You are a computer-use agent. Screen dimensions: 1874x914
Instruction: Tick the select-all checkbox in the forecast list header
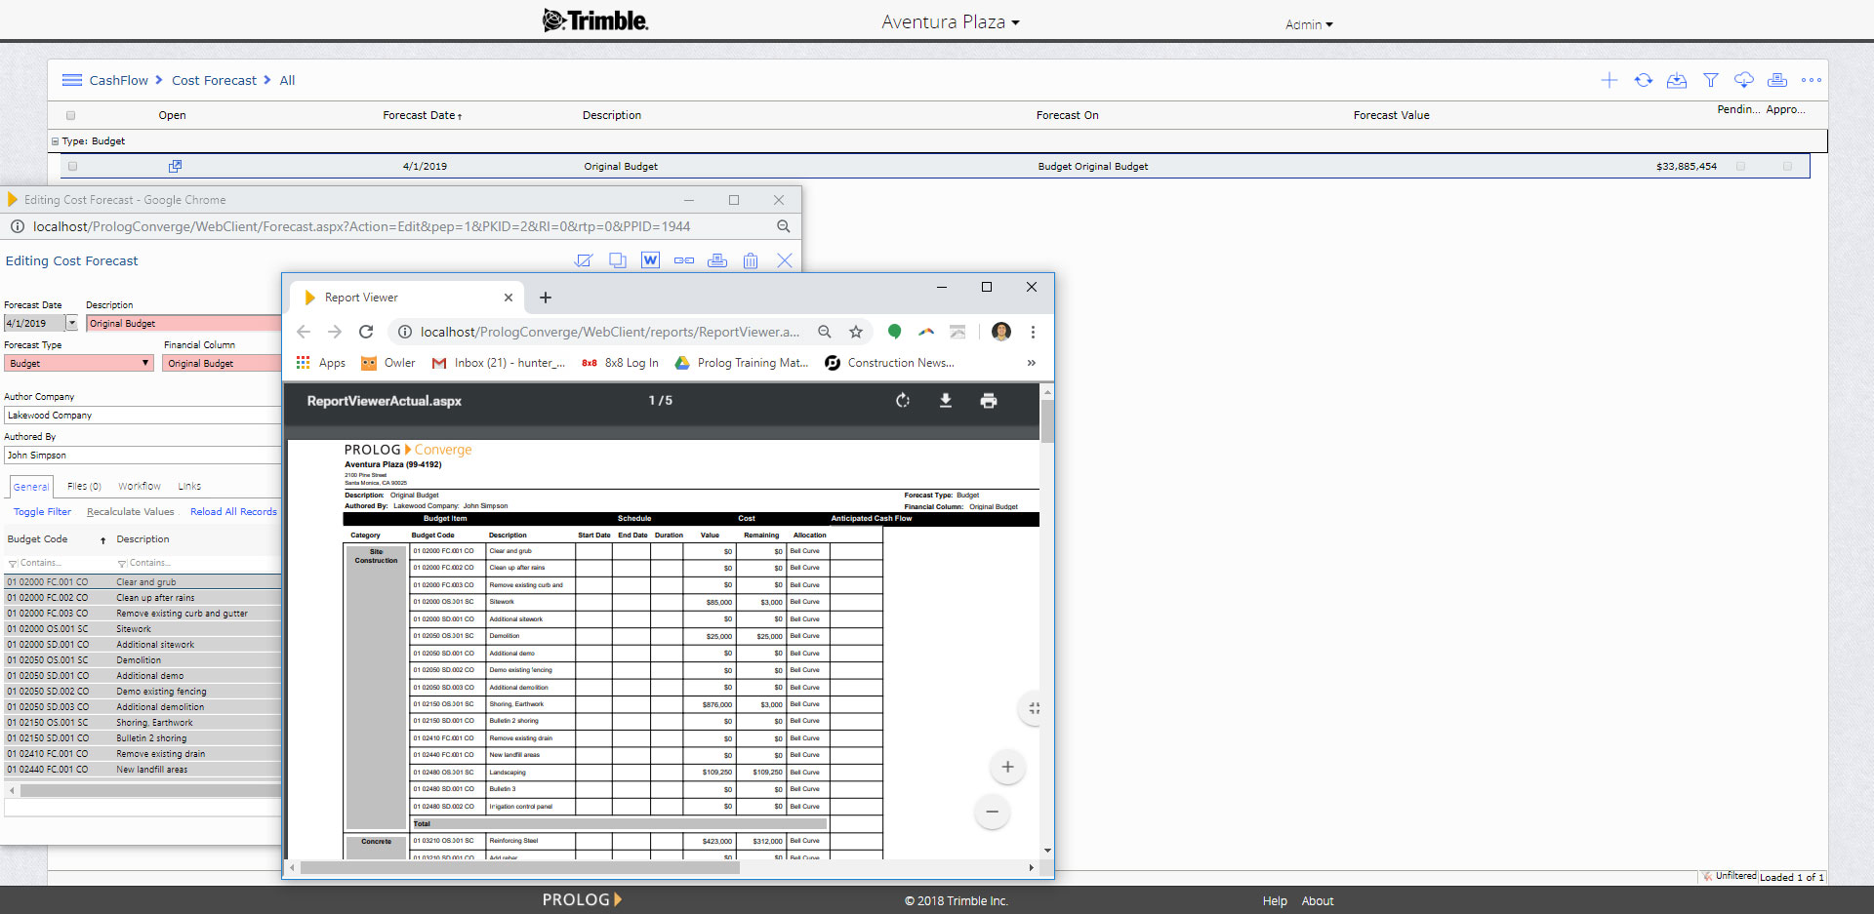tap(70, 115)
